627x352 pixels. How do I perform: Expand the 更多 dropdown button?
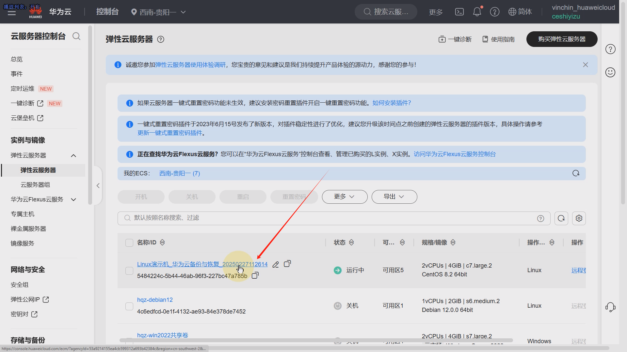[x=345, y=197]
